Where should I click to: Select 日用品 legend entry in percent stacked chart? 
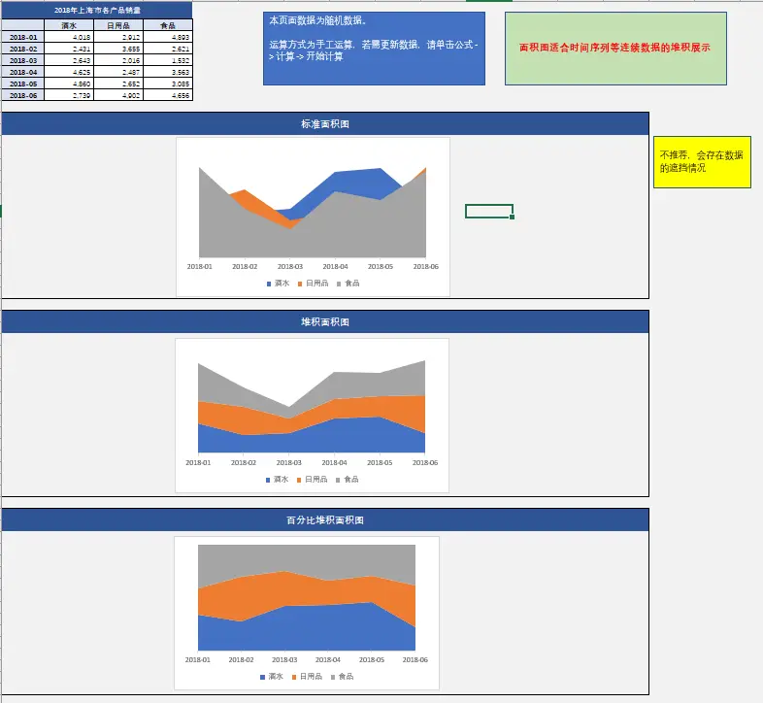307,676
